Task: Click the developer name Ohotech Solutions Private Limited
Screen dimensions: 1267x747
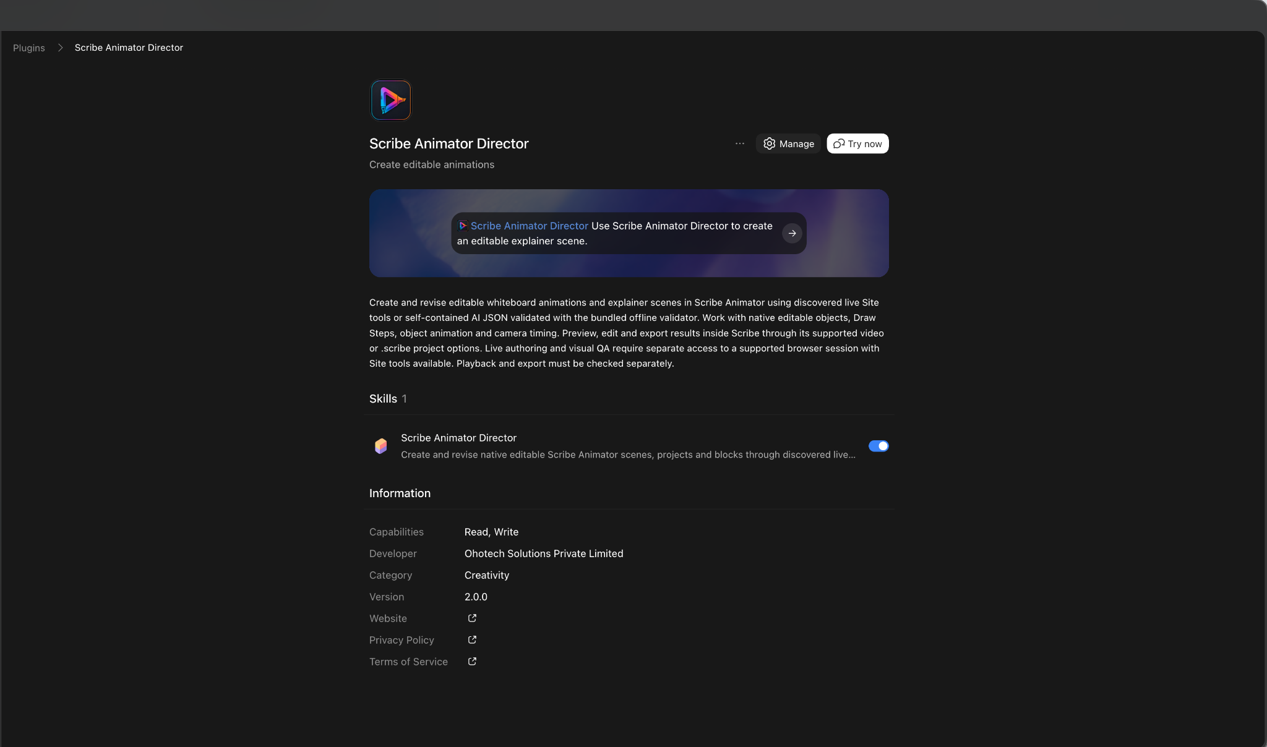Action: (544, 553)
